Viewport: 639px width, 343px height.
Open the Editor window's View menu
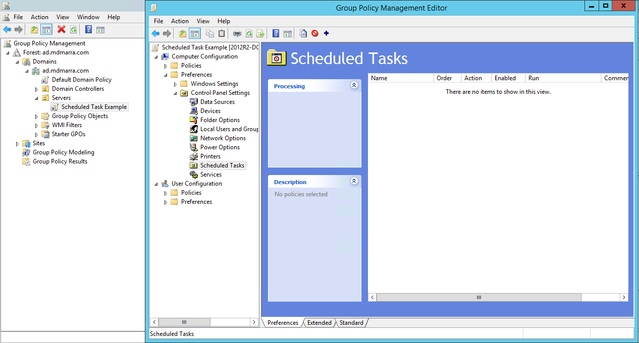tap(203, 21)
